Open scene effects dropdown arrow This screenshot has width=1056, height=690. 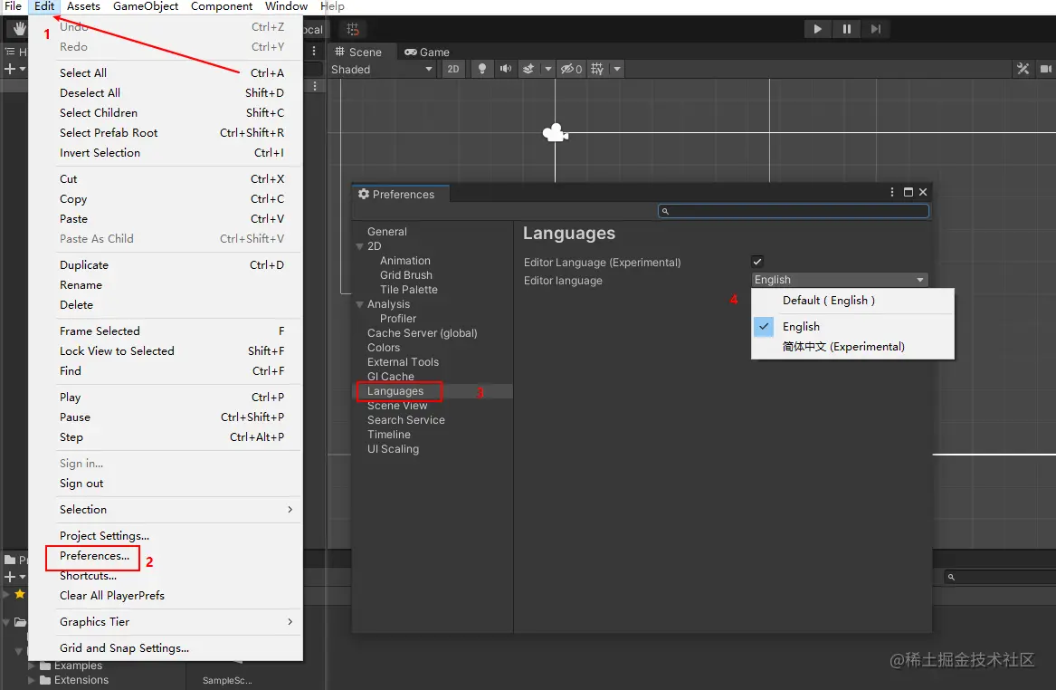[547, 69]
